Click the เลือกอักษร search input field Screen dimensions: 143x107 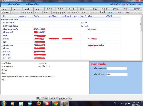coord(117,74)
